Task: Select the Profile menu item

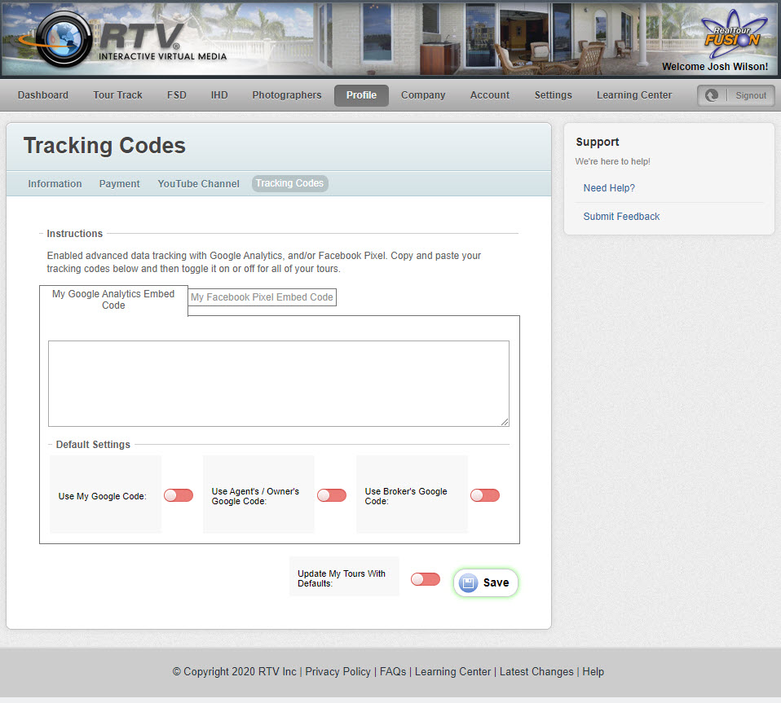Action: click(362, 95)
